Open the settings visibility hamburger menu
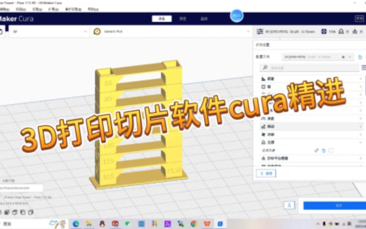This screenshot has height=229, width=366. coord(364,68)
